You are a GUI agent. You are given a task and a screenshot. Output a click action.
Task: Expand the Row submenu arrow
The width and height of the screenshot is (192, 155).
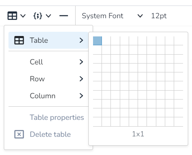[x=81, y=79]
